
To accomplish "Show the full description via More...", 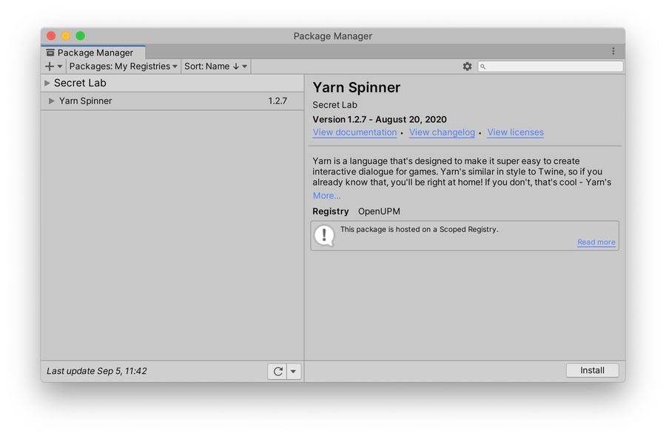I will (326, 196).
